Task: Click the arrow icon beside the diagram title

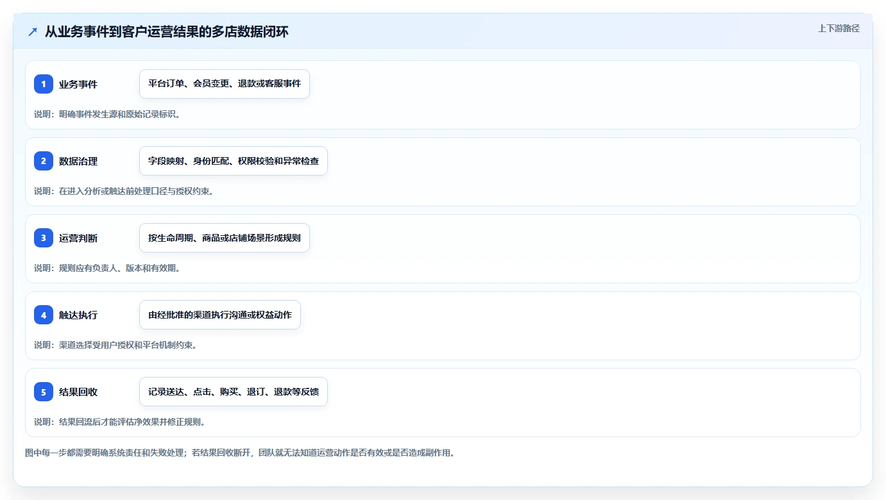Action: pos(33,31)
